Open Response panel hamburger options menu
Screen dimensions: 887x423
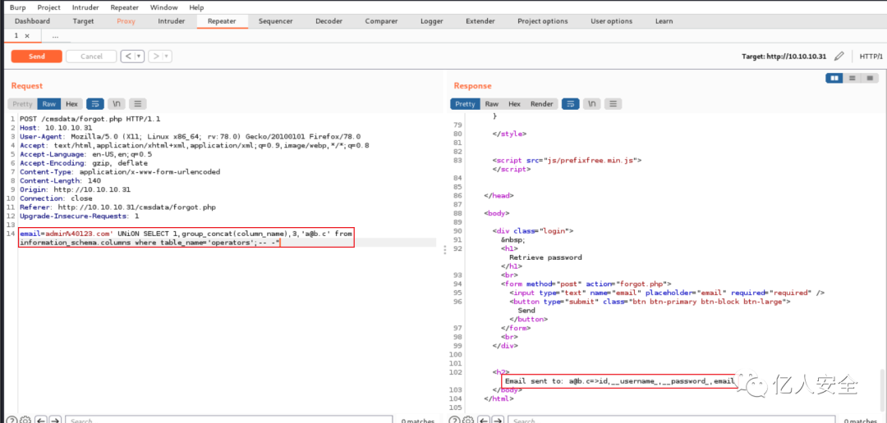point(614,104)
